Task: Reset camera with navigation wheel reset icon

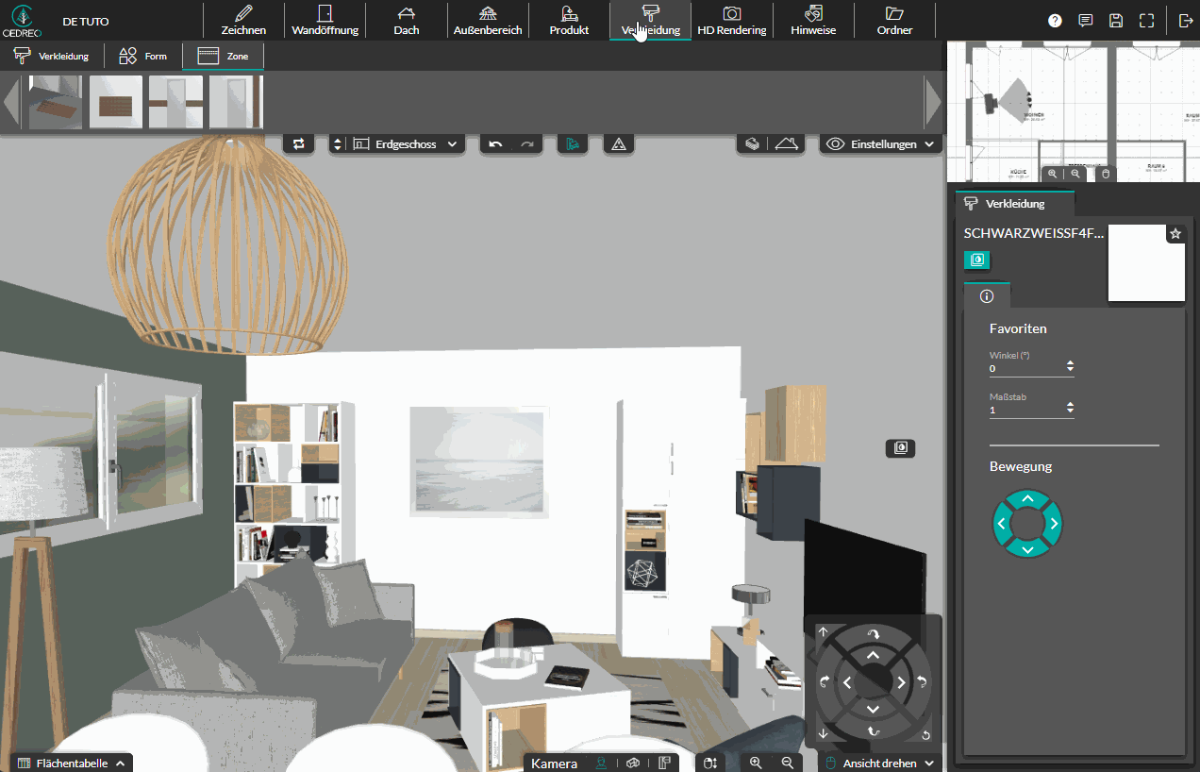Action: tap(926, 736)
